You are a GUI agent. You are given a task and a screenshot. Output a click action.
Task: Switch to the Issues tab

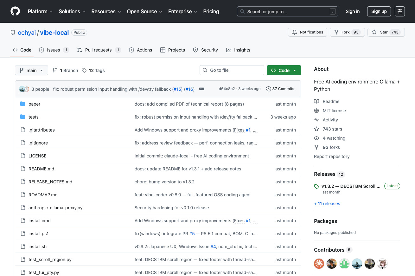coord(54,50)
